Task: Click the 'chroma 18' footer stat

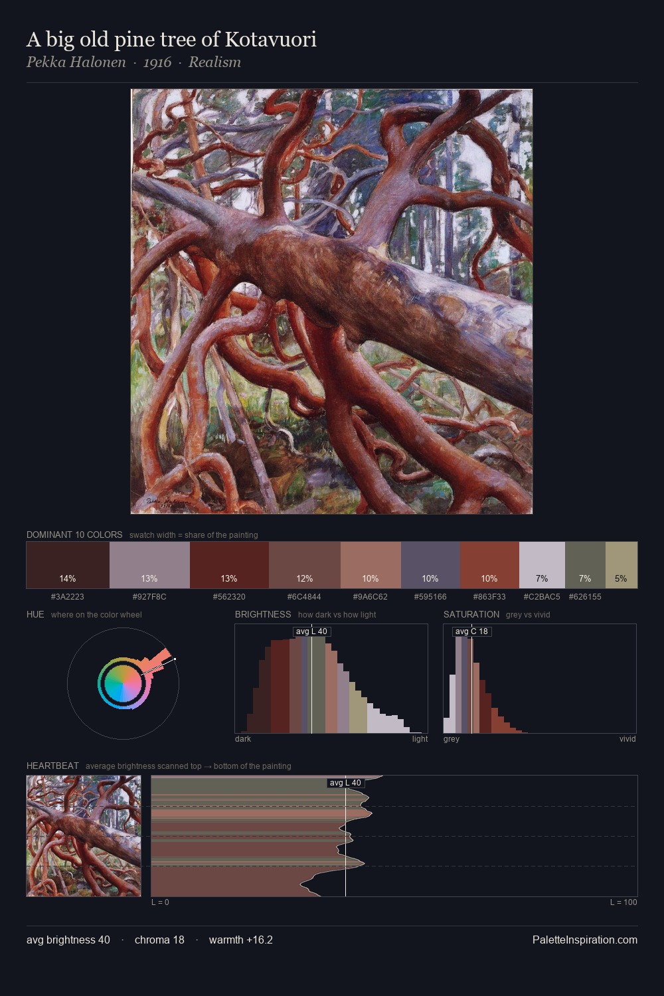Action: [159, 940]
